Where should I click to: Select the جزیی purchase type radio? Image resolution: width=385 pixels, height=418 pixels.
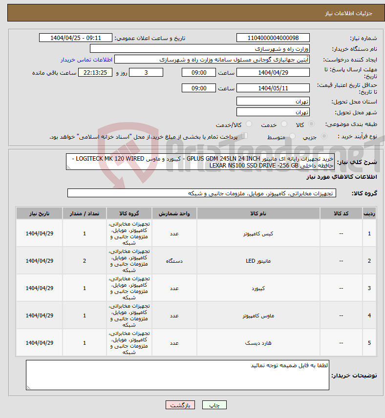click(324, 136)
